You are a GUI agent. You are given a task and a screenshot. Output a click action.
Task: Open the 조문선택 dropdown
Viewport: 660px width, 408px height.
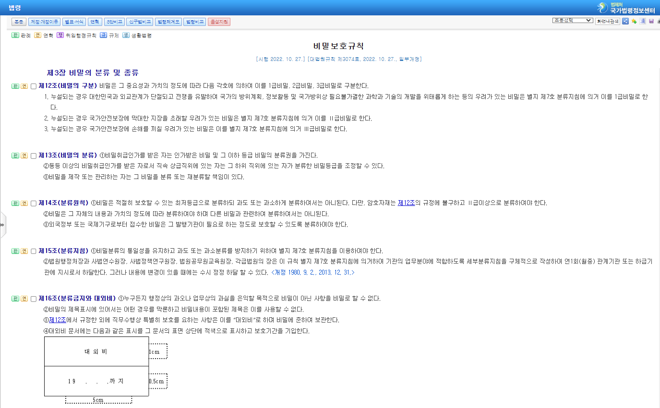[573, 21]
